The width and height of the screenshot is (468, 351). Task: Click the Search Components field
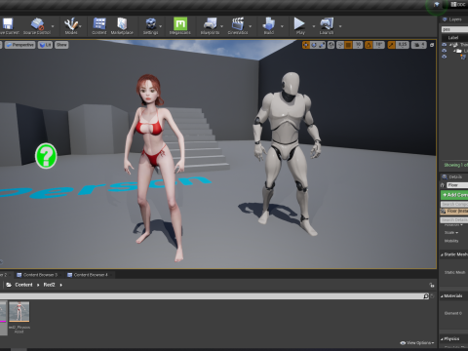454,204
